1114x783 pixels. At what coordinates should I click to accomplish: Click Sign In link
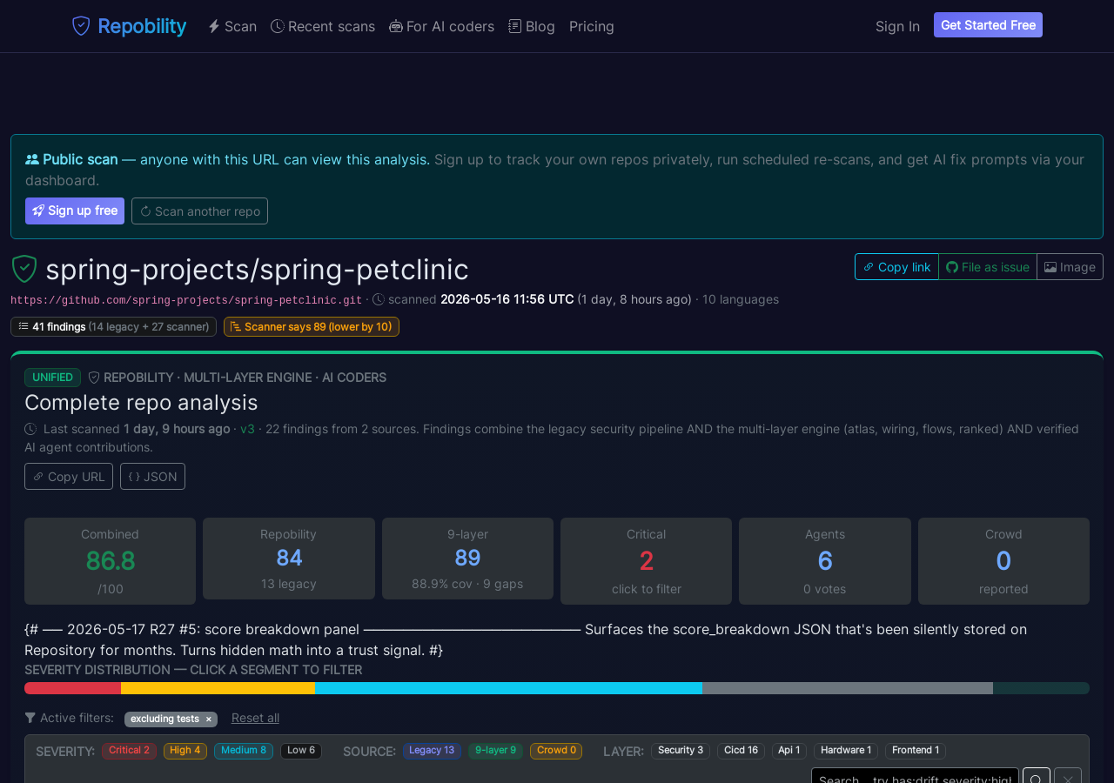[x=897, y=26]
